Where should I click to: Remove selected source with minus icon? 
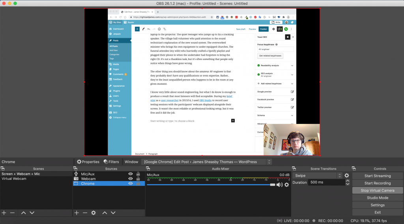[85, 213]
